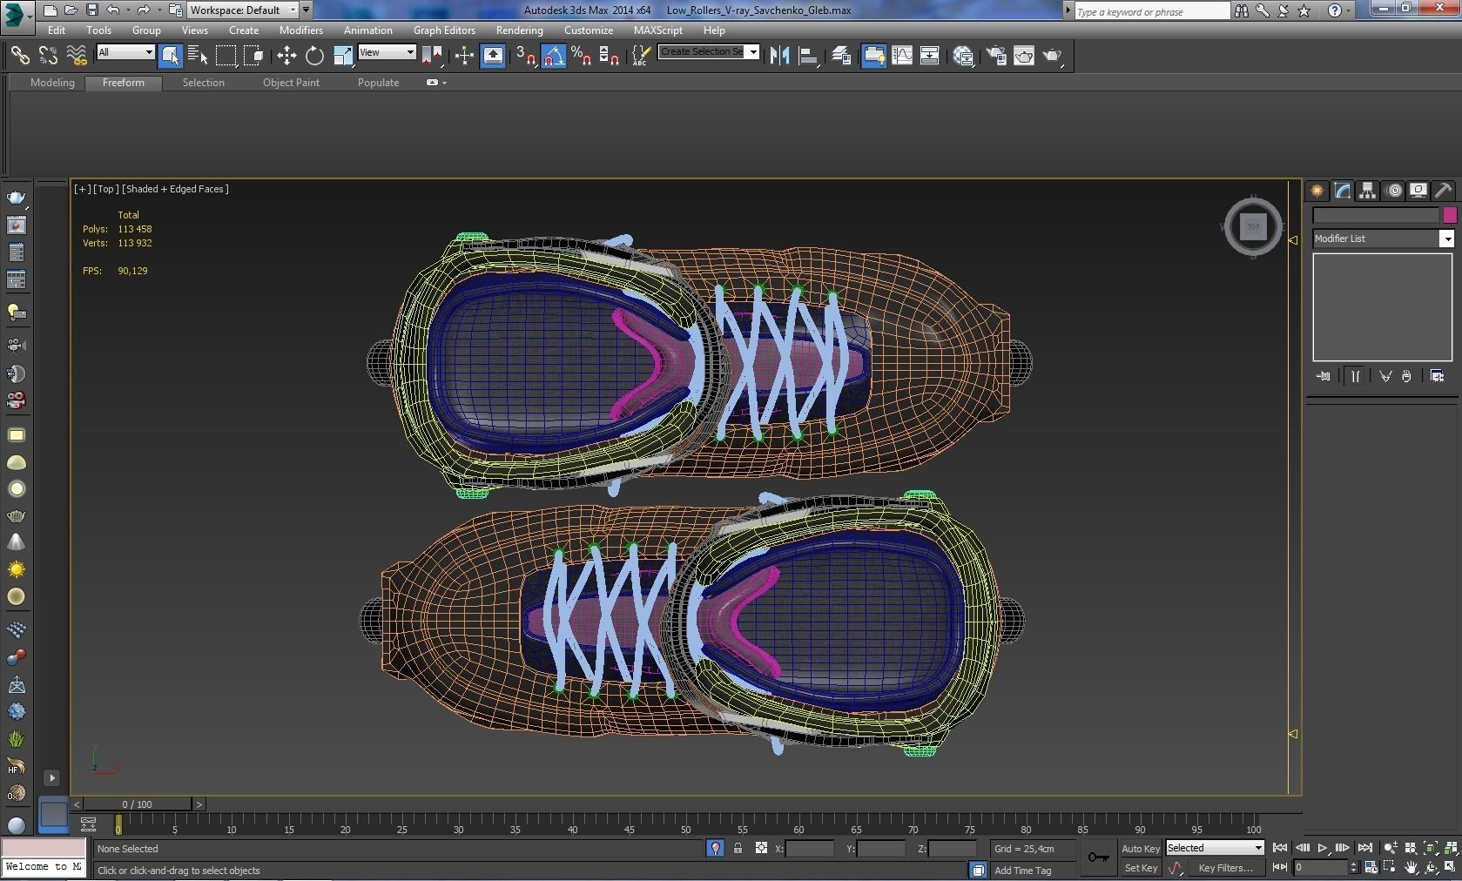
Task: Choose the Select and Move tool
Action: point(286,56)
